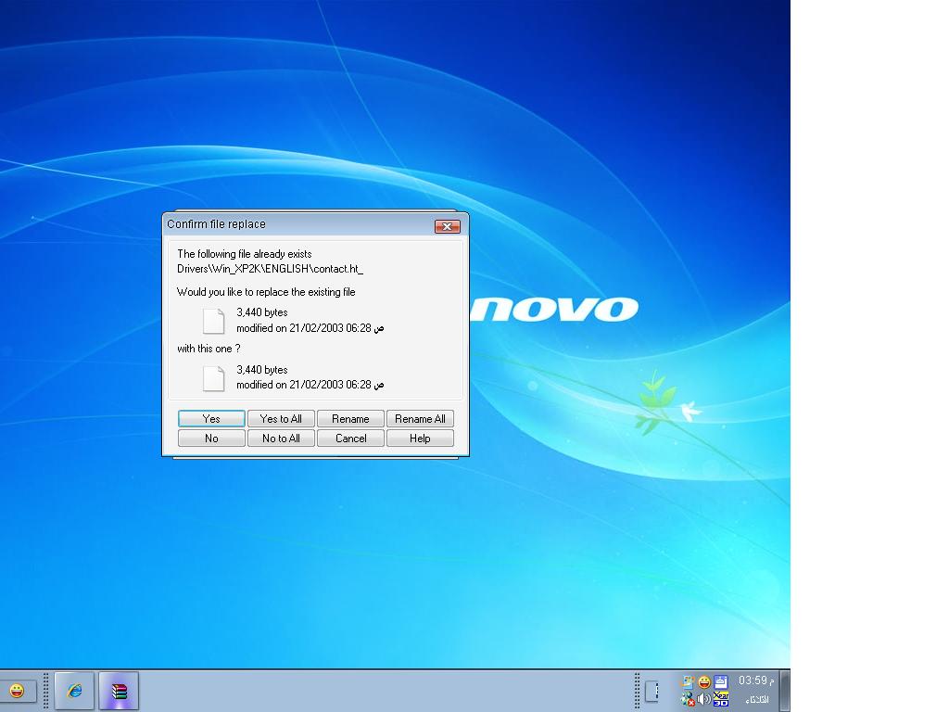Click the Xear 3D audio tray icon
The width and height of the screenshot is (949, 712).
[x=721, y=699]
